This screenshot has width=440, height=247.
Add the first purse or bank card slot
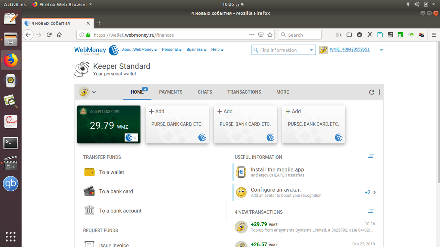177,125
